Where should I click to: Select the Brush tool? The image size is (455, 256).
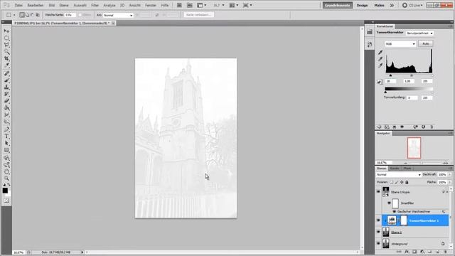coord(6,80)
